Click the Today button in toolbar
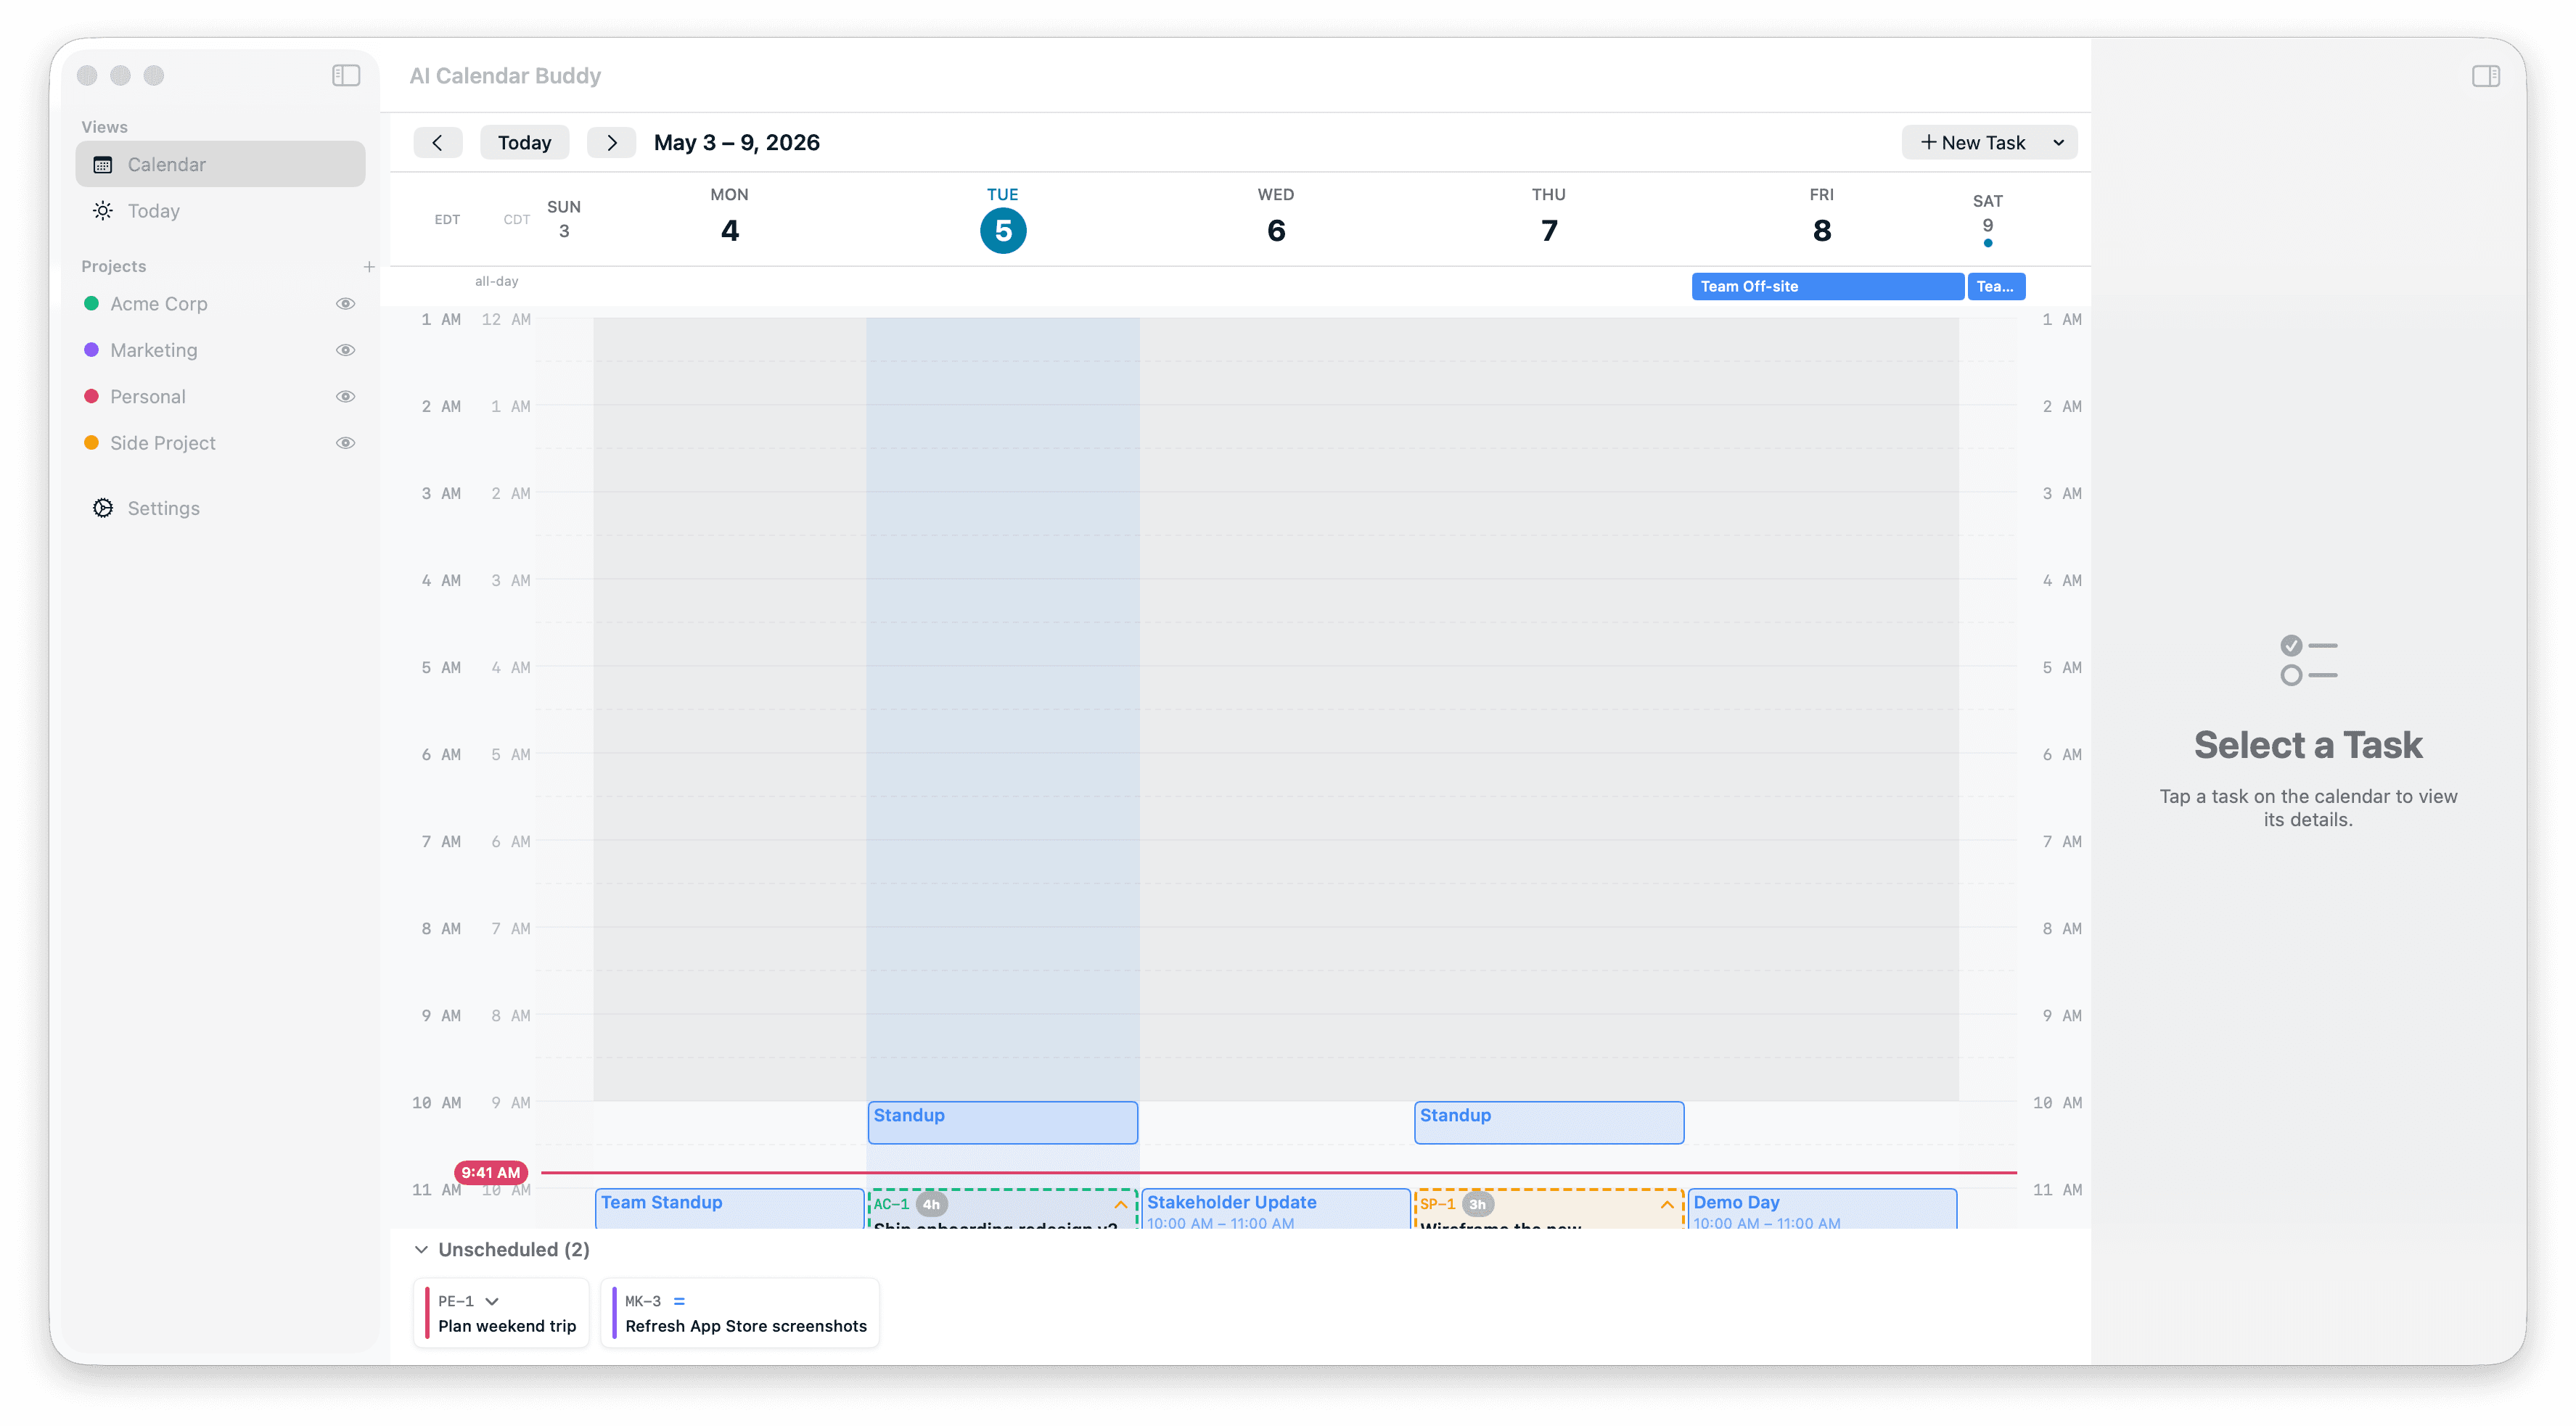The height and width of the screenshot is (1426, 2576). [524, 142]
